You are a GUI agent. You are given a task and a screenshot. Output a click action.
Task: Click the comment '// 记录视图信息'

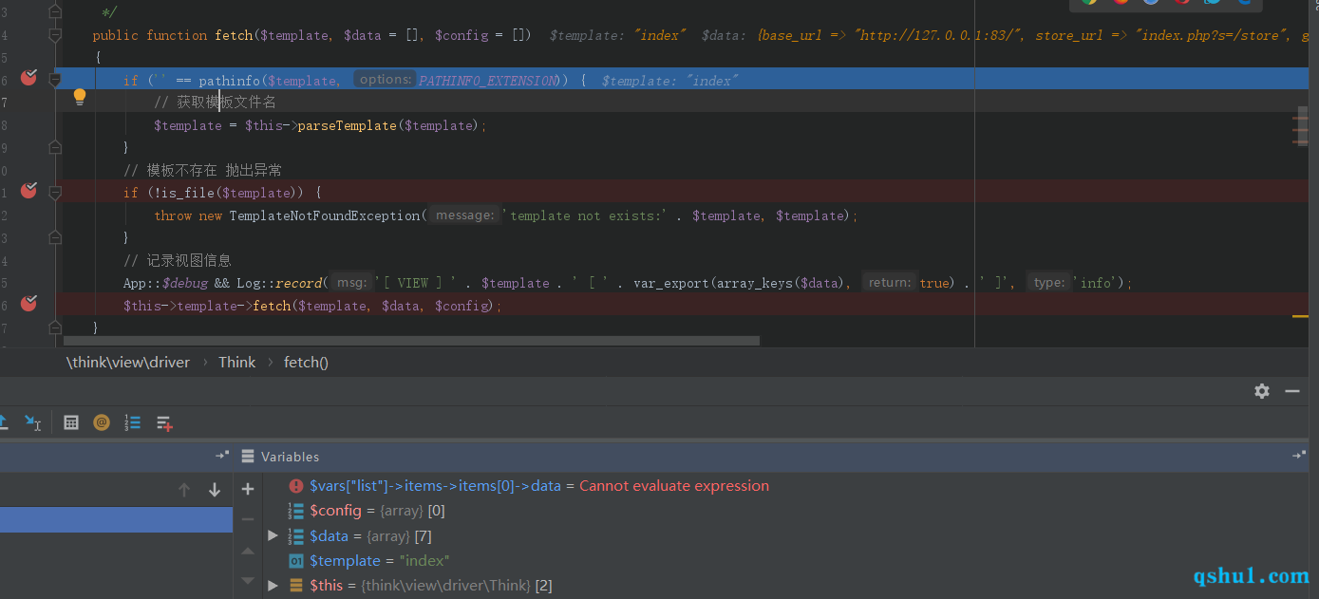(x=178, y=260)
